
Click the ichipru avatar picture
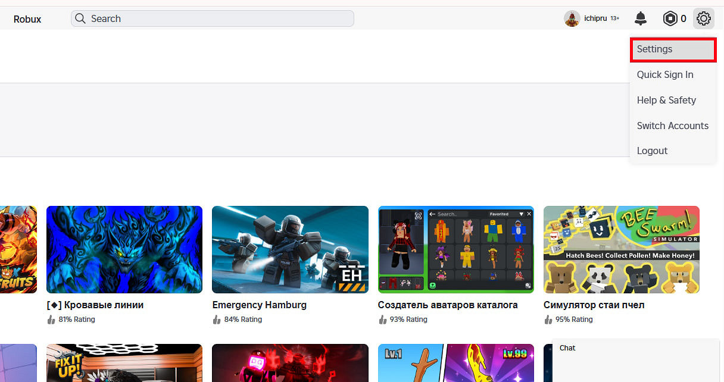point(572,18)
